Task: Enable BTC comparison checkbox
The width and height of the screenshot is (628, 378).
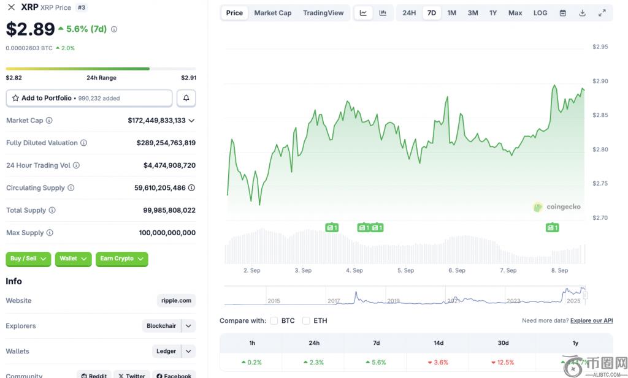Action: pos(274,320)
